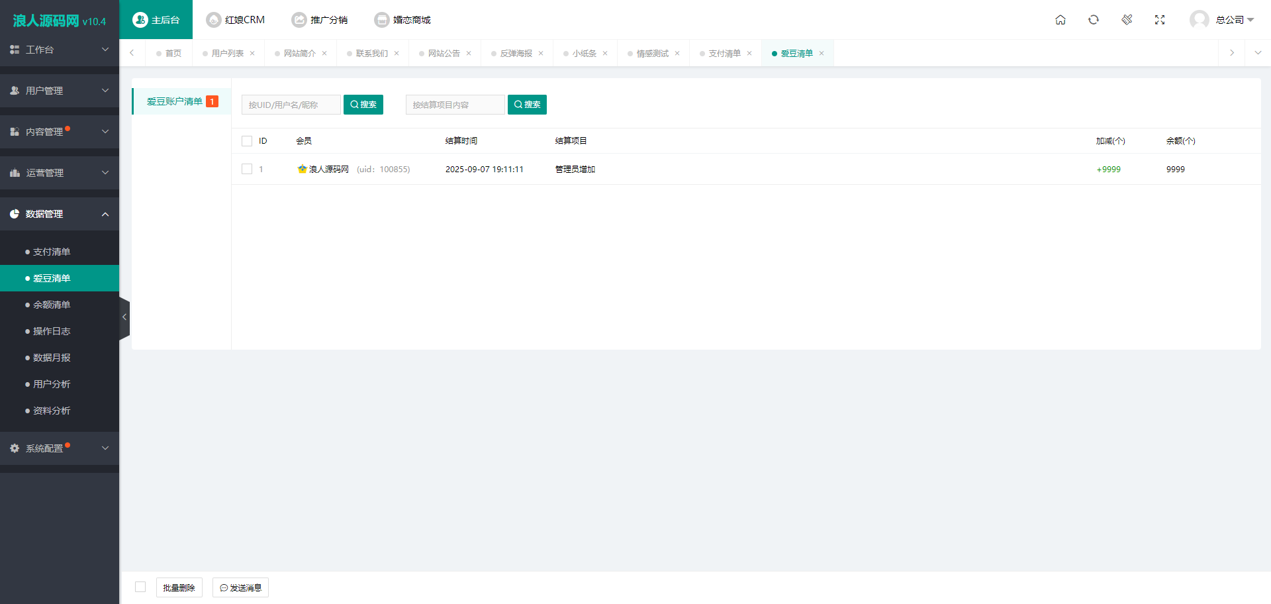The image size is (1271, 604).
Task: Close the 支付清单 tab
Action: 749,54
